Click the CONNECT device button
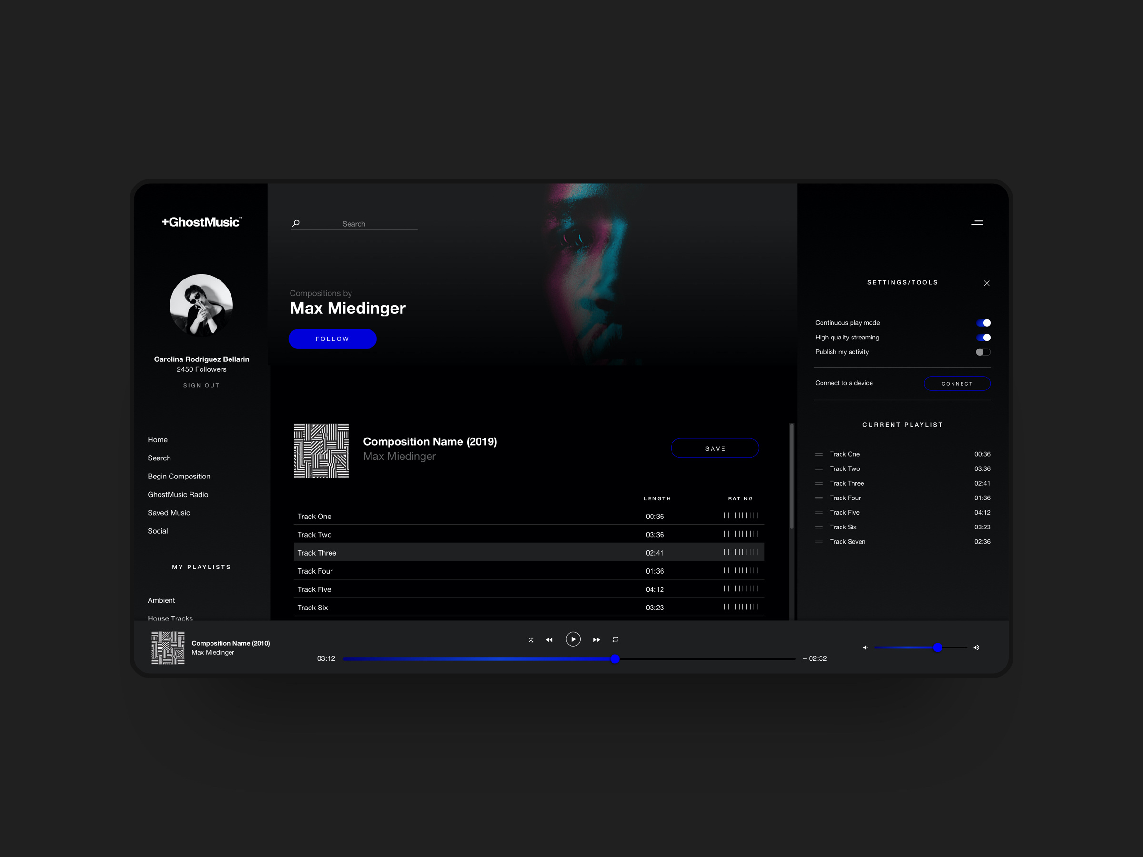The width and height of the screenshot is (1143, 857). click(956, 383)
